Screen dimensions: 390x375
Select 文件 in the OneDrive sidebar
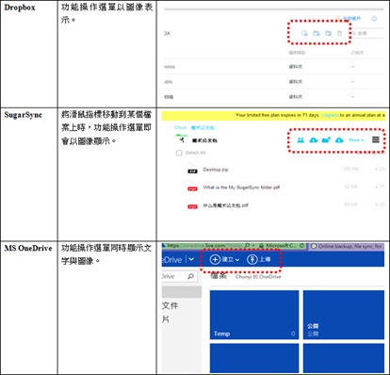pos(171,305)
